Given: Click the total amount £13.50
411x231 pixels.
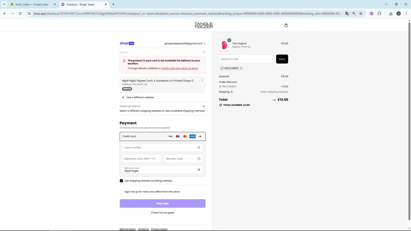Looking at the screenshot, I should (x=283, y=100).
